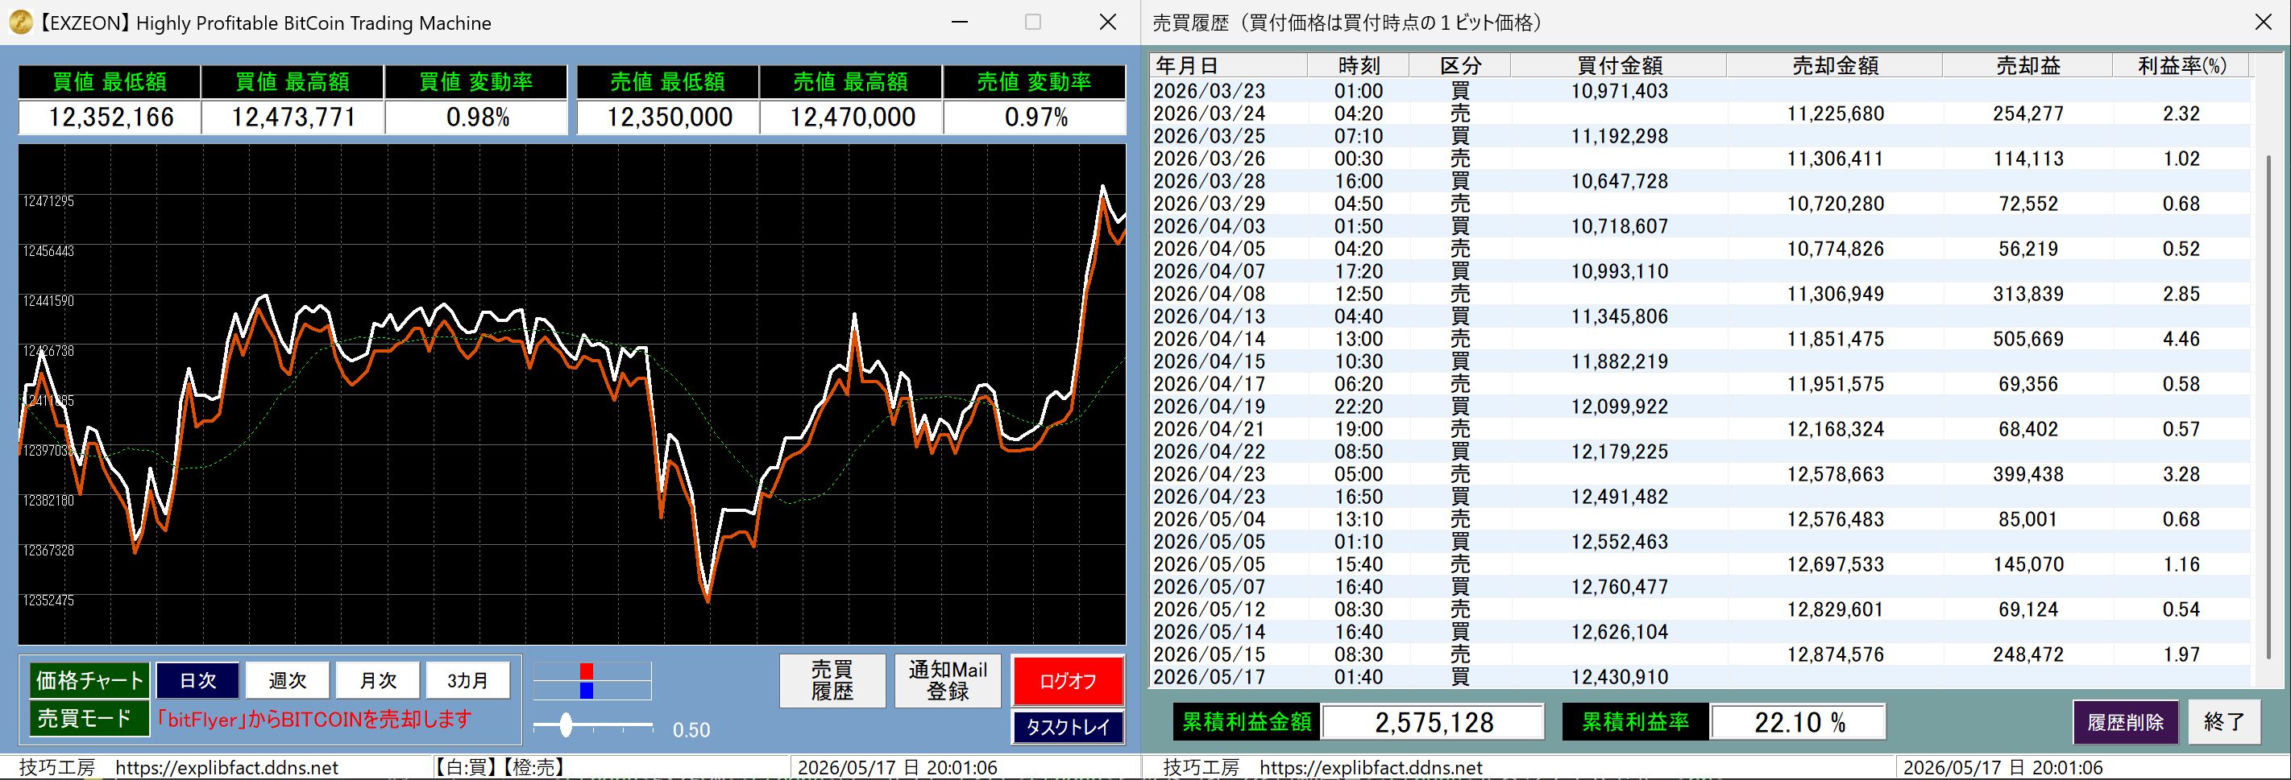Select the 2026/03/24 sell row
Image resolution: width=2291 pixels, height=780 pixels.
[1700, 113]
